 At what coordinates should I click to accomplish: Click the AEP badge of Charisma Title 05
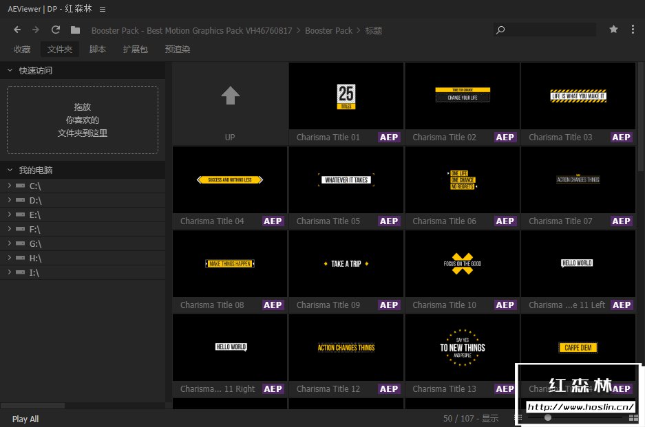point(389,221)
